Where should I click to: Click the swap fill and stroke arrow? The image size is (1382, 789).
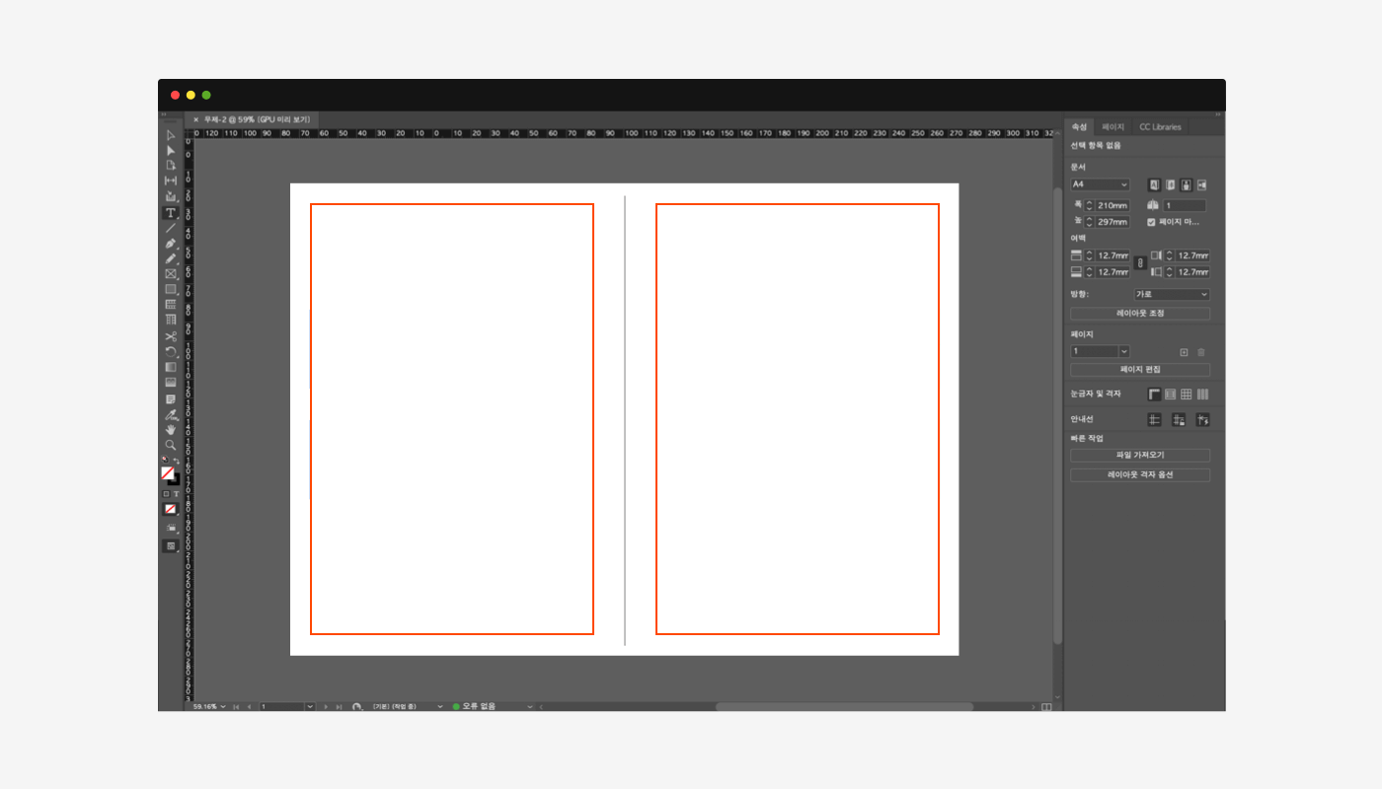pyautogui.click(x=177, y=461)
